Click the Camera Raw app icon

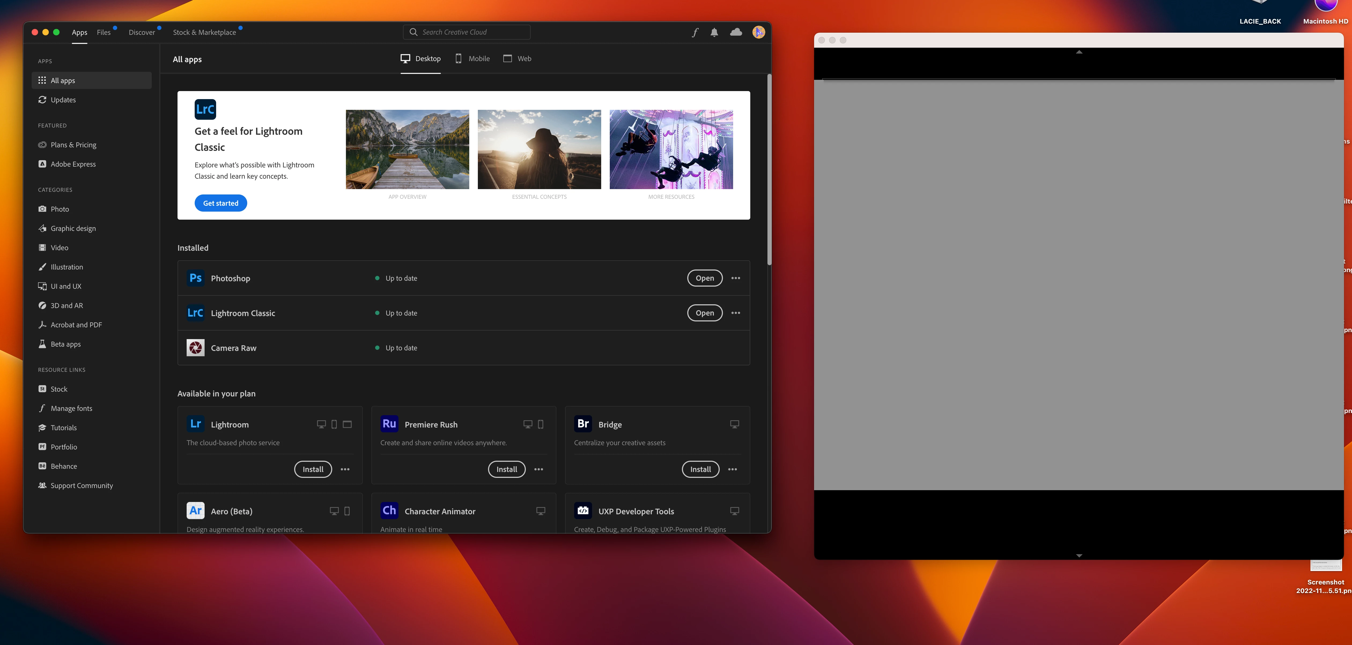tap(196, 348)
